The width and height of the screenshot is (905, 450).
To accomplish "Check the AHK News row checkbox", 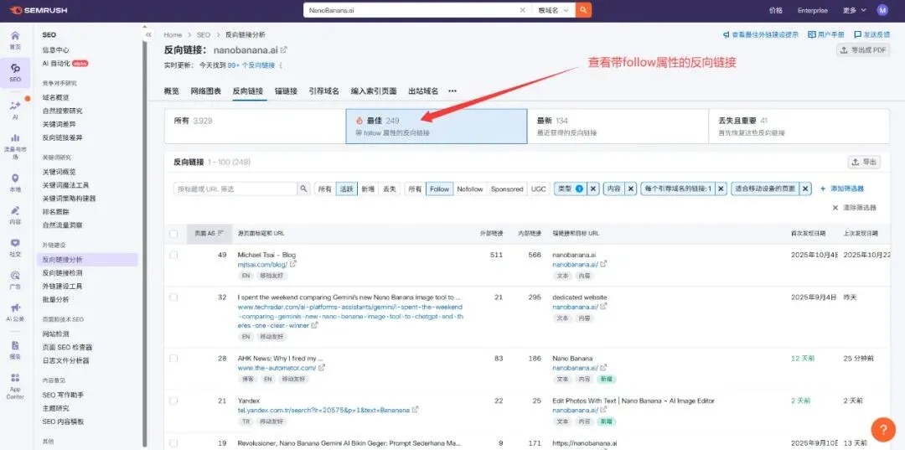I will (173, 359).
